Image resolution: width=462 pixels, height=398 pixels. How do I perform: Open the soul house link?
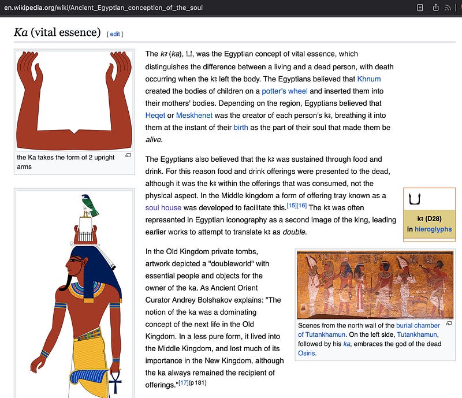(x=163, y=207)
